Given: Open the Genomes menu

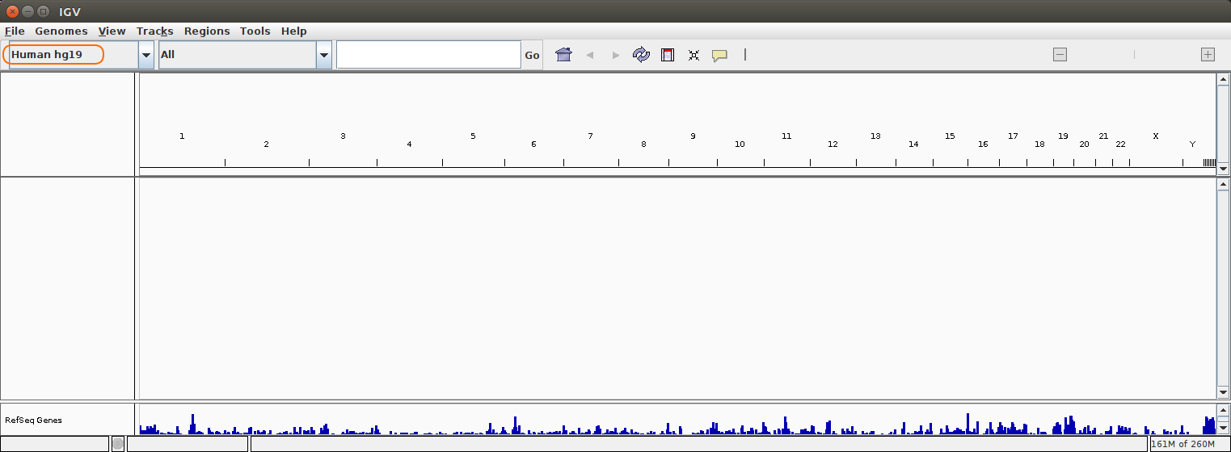Looking at the screenshot, I should click(61, 31).
